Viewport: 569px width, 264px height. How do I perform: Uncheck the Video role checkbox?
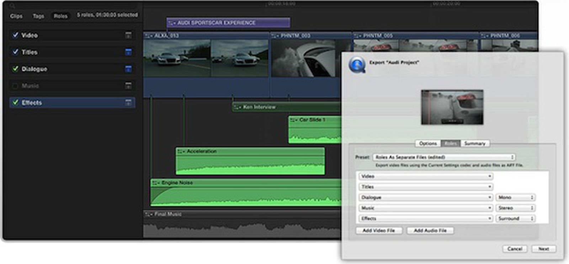click(16, 35)
